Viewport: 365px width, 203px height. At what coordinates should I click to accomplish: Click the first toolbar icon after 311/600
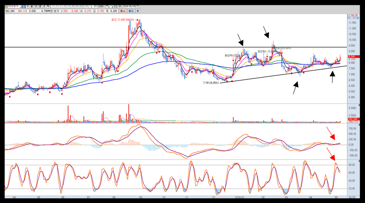point(108,6)
